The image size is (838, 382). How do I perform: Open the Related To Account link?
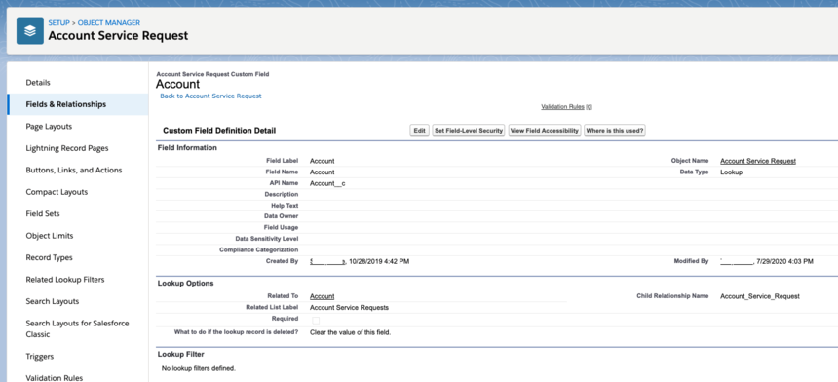[323, 296]
